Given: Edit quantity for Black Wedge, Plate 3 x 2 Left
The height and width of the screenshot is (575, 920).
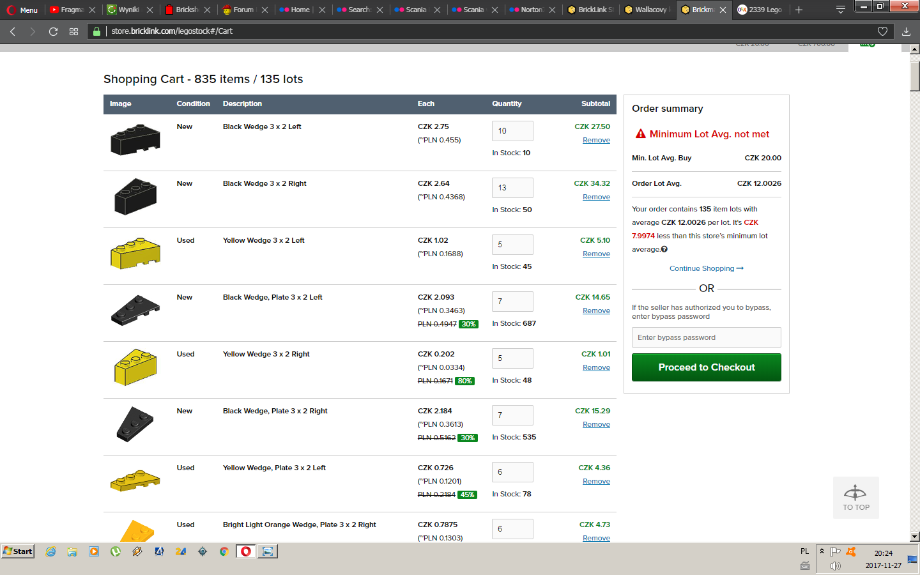Looking at the screenshot, I should (512, 302).
